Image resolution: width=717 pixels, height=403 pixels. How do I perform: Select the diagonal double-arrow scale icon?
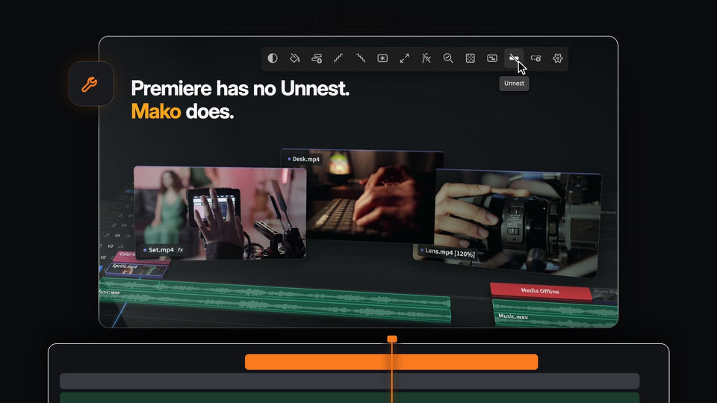(404, 58)
